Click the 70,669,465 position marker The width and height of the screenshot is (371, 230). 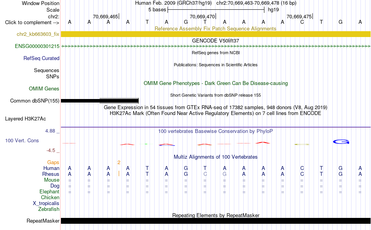point(105,16)
